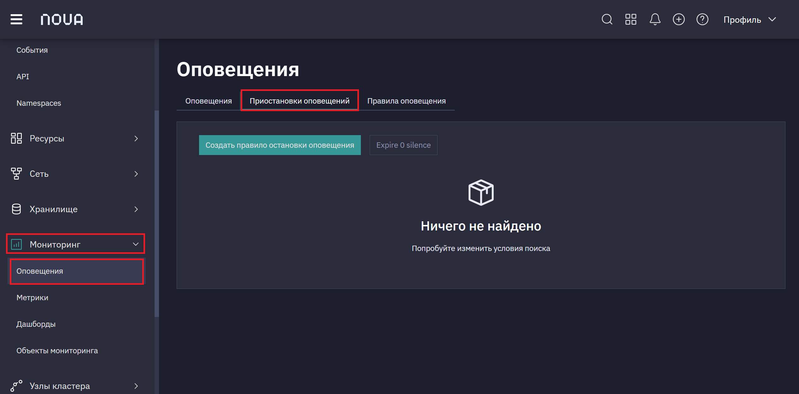
Task: Switch to the Правила оповещения tab
Action: [x=406, y=101]
